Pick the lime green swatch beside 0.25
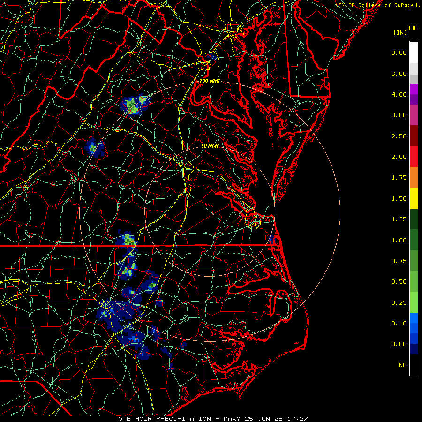This screenshot has width=422, height=422. (414, 302)
